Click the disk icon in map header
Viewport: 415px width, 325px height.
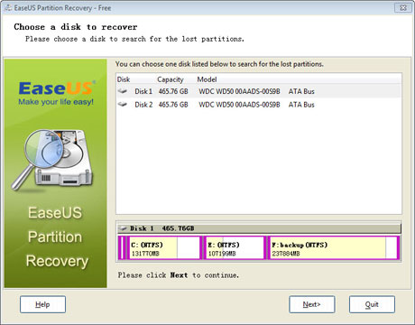(123, 228)
